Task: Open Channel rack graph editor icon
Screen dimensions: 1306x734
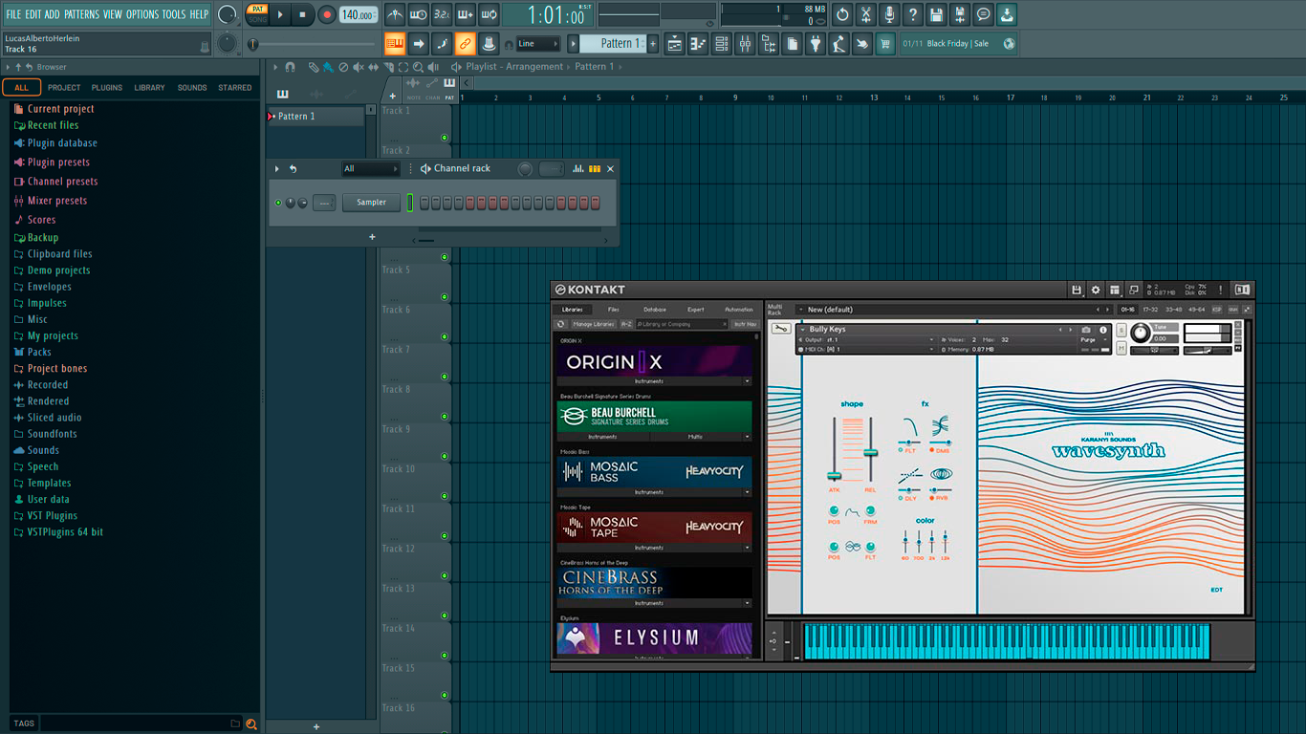Action: pyautogui.click(x=577, y=169)
